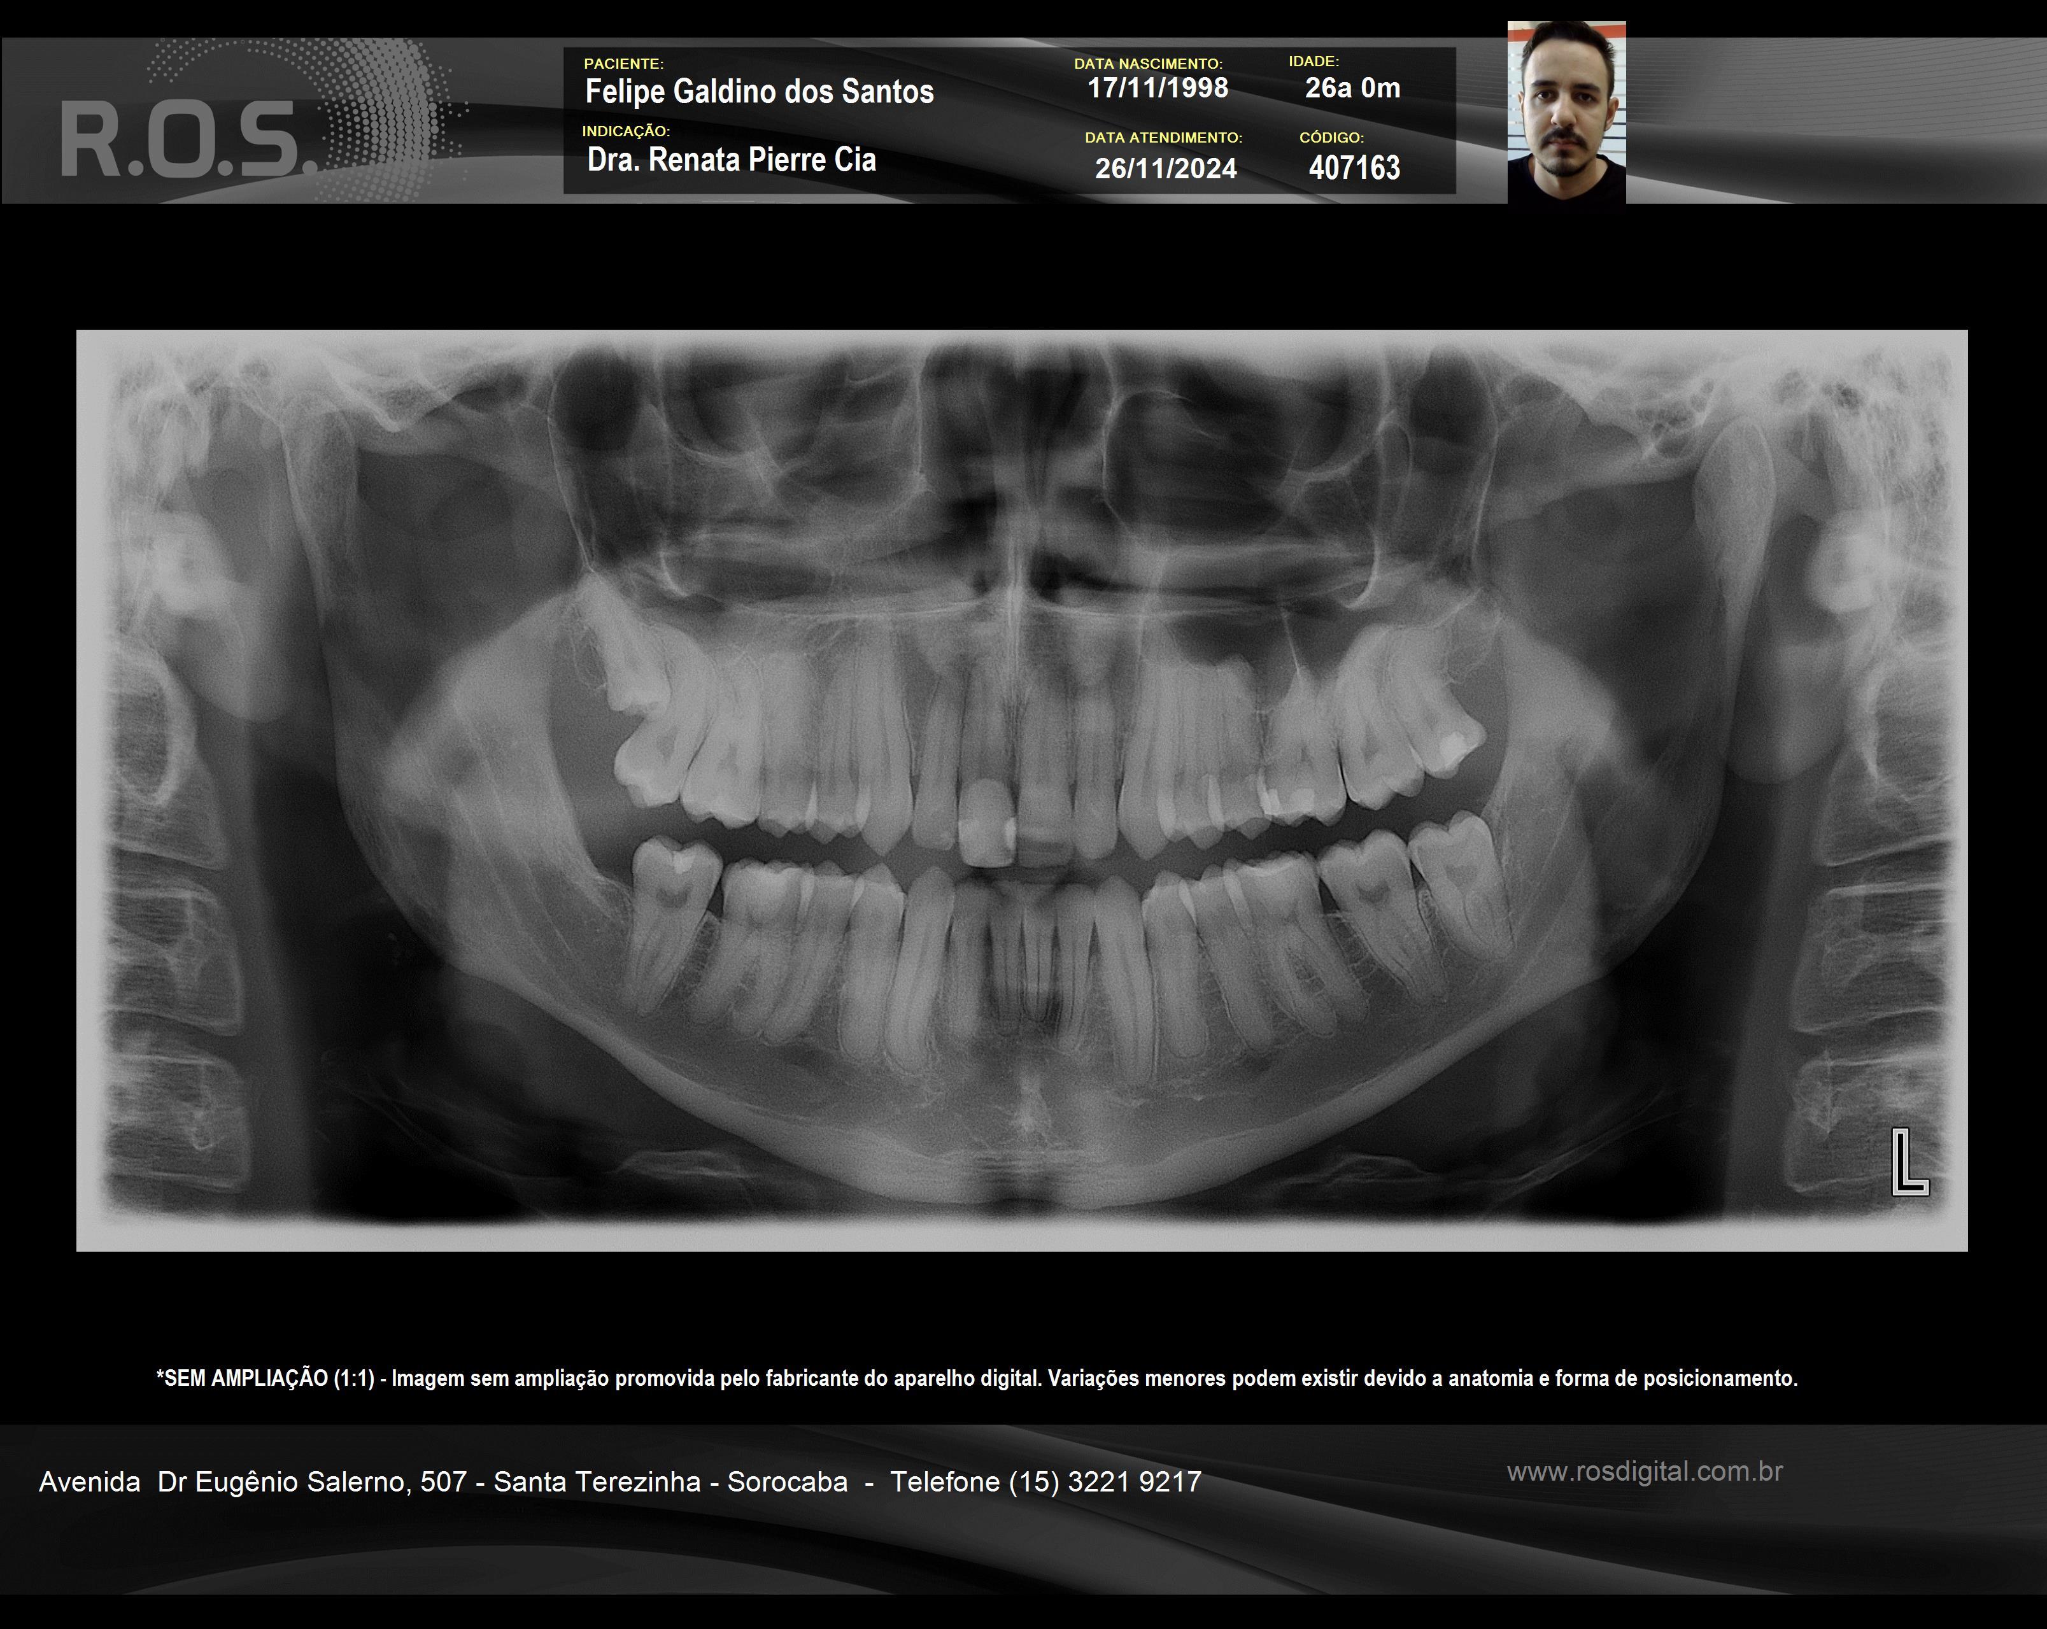
Task: Click the IDADE label
Action: pos(1313,62)
